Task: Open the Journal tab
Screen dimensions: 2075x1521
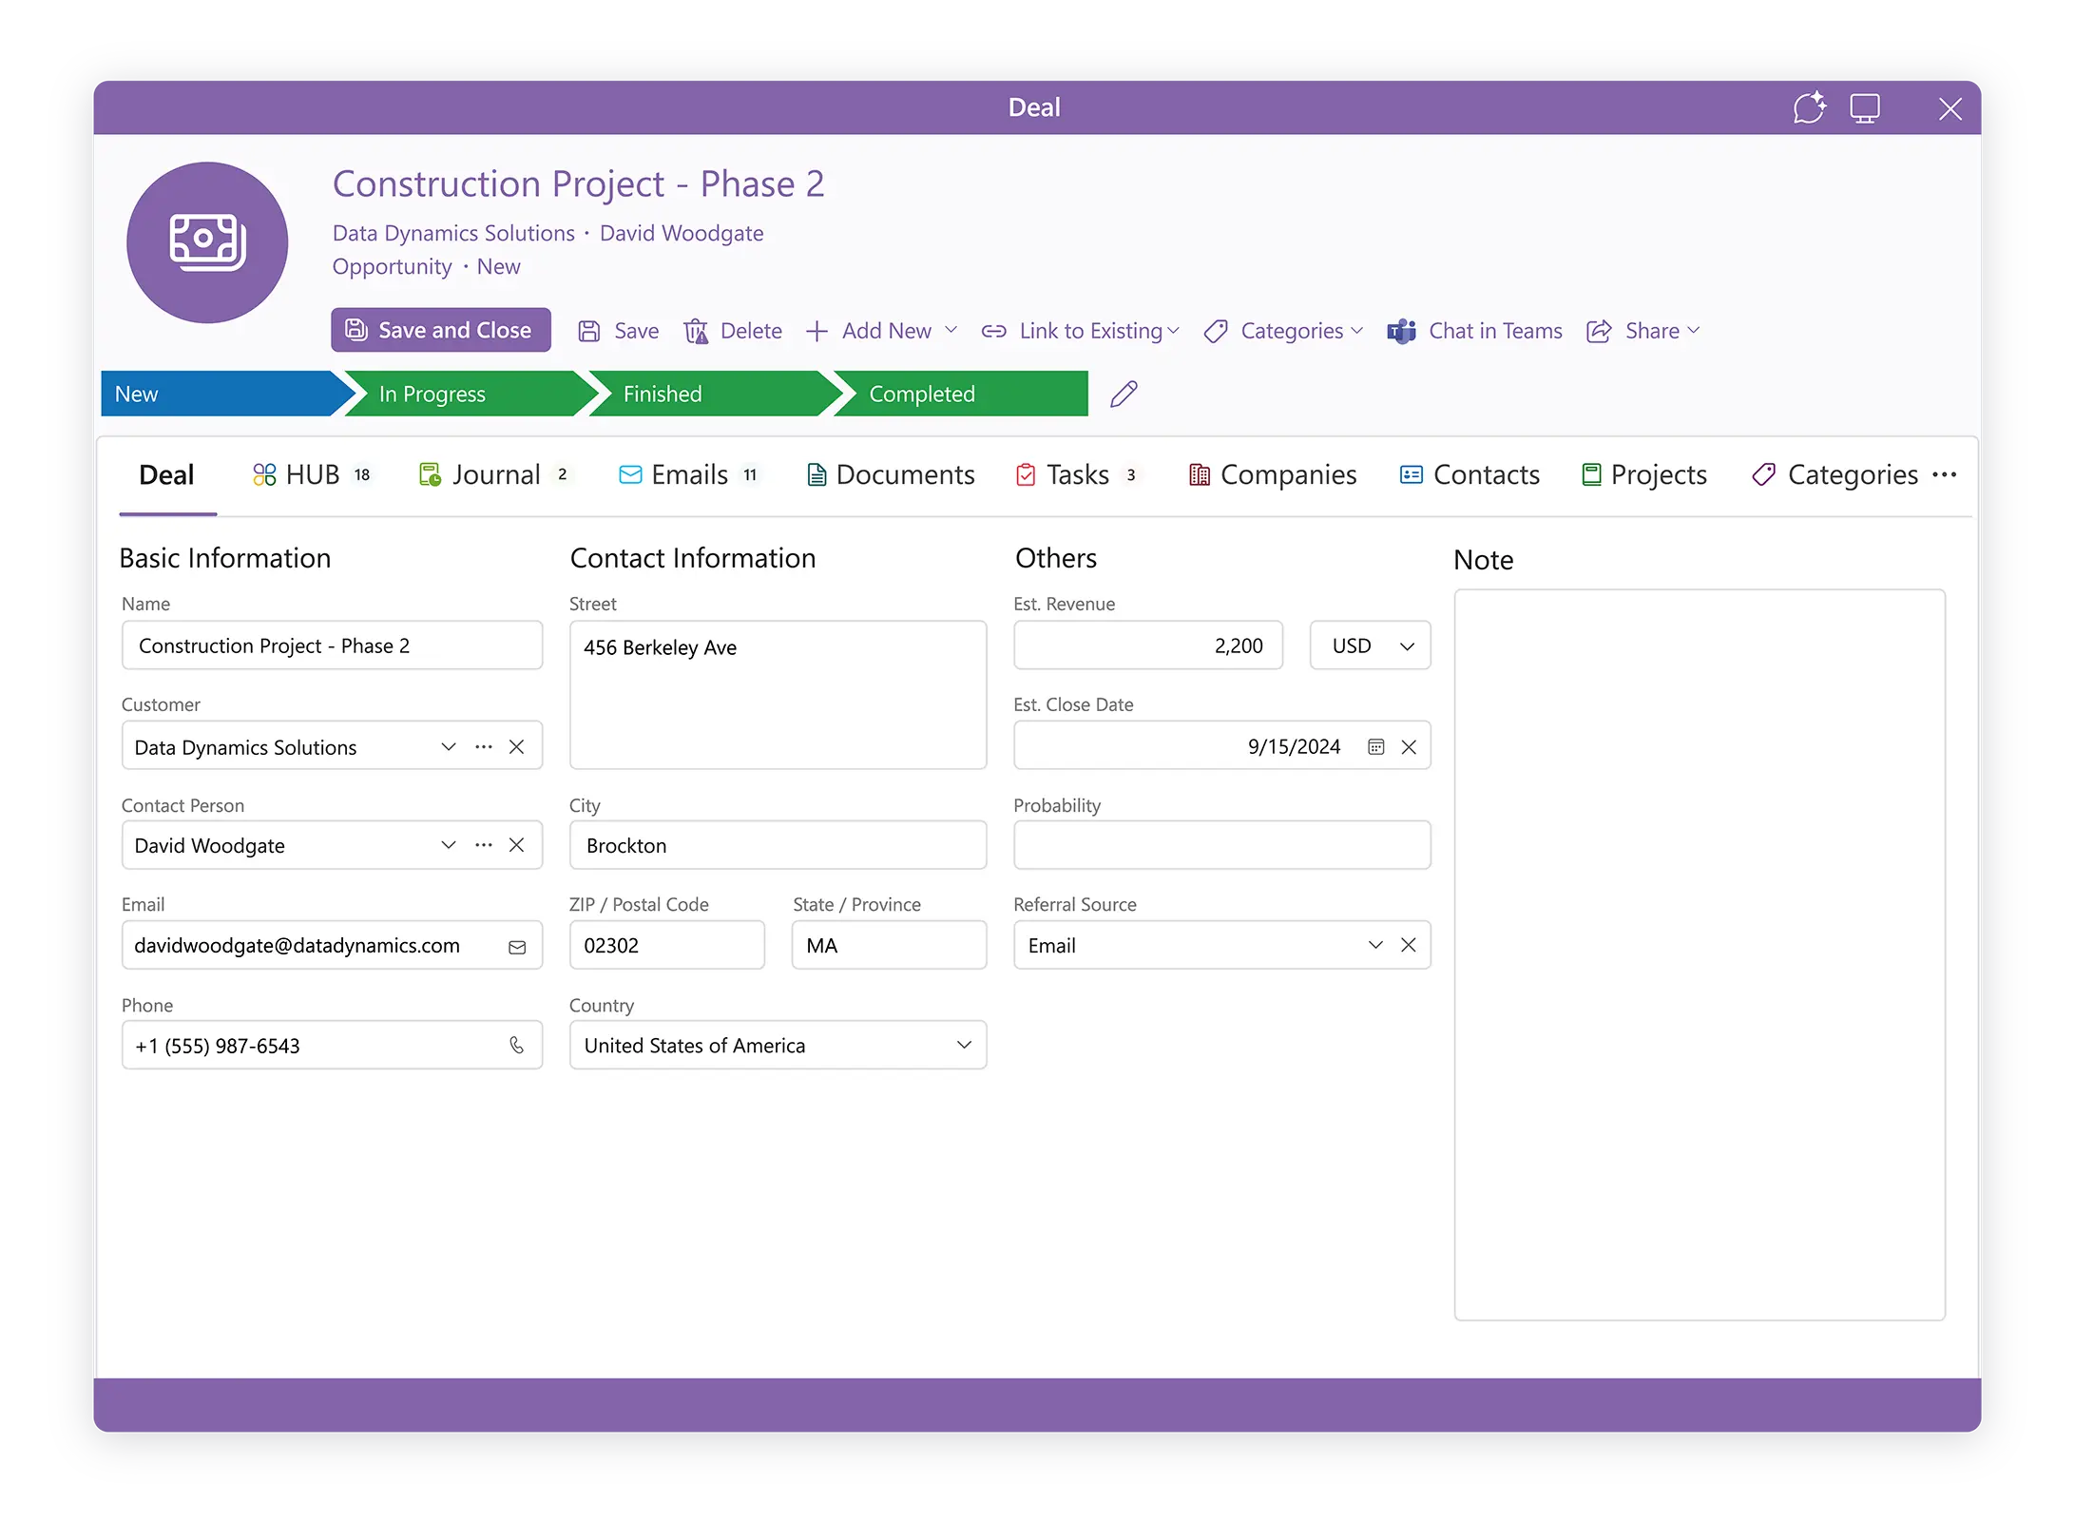Action: pyautogui.click(x=495, y=474)
